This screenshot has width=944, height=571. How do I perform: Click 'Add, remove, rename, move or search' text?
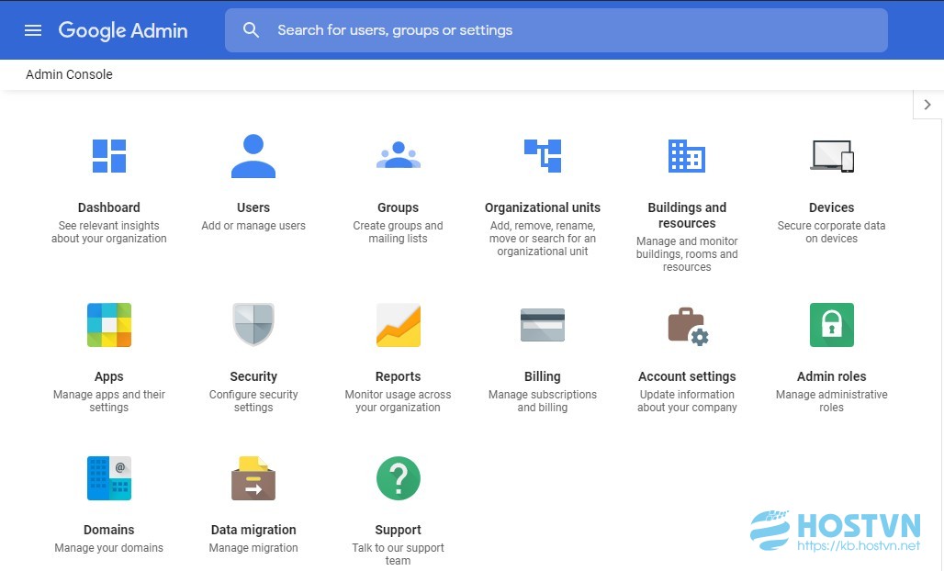[543, 239]
